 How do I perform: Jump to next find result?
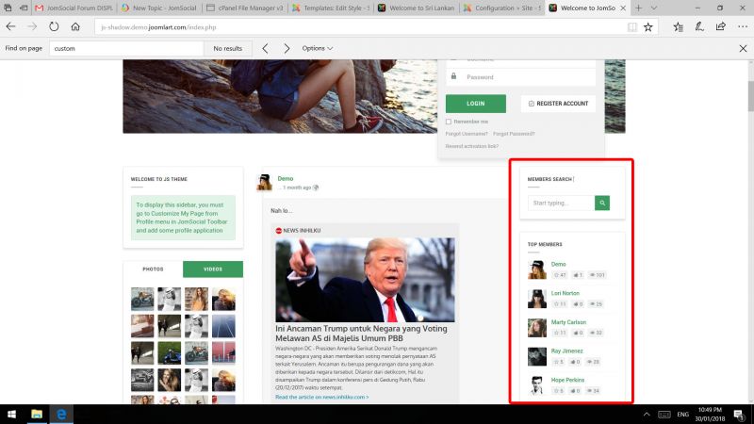(x=287, y=48)
